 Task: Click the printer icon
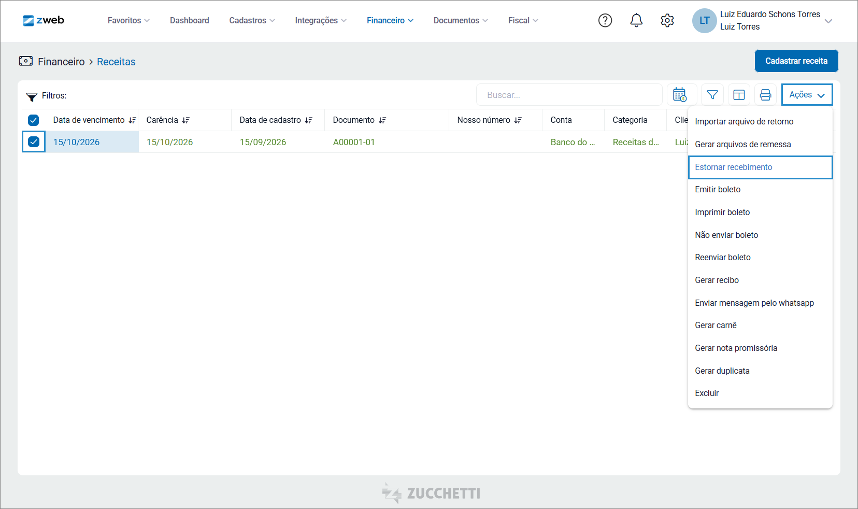tap(765, 95)
